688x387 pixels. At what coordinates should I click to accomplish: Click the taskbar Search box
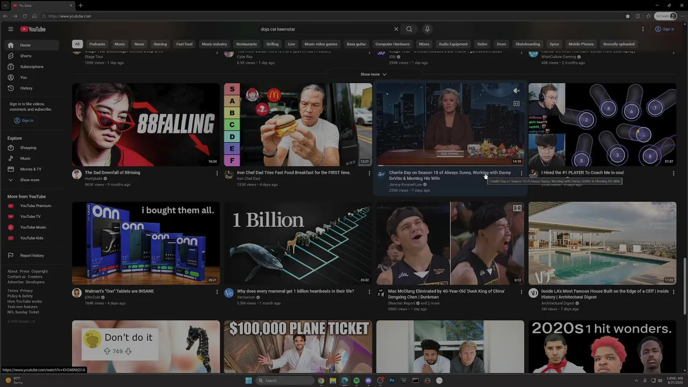tap(285, 381)
